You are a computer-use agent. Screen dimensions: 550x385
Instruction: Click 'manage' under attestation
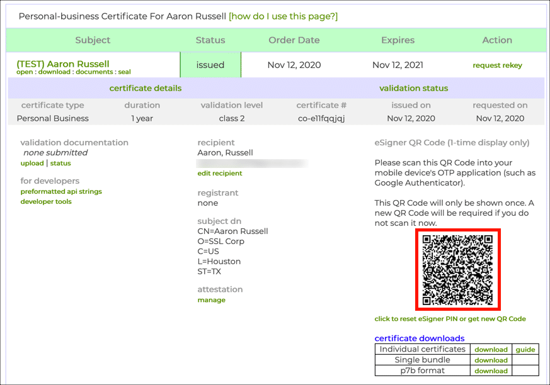(211, 300)
